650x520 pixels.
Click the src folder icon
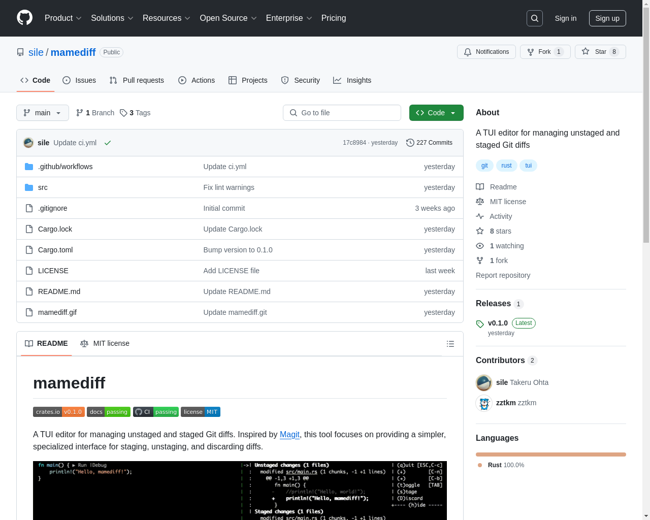[29, 187]
